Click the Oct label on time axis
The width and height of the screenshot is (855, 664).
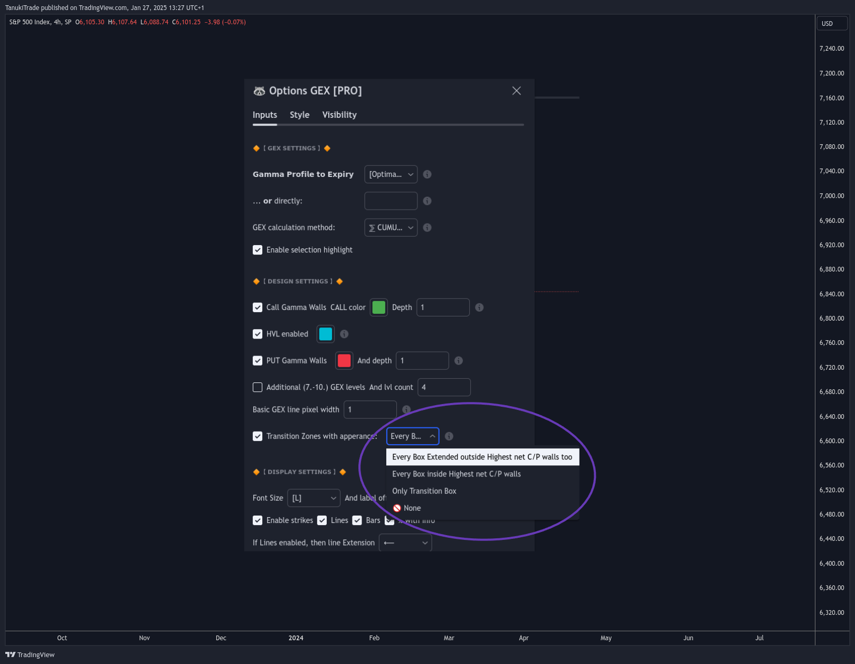62,638
